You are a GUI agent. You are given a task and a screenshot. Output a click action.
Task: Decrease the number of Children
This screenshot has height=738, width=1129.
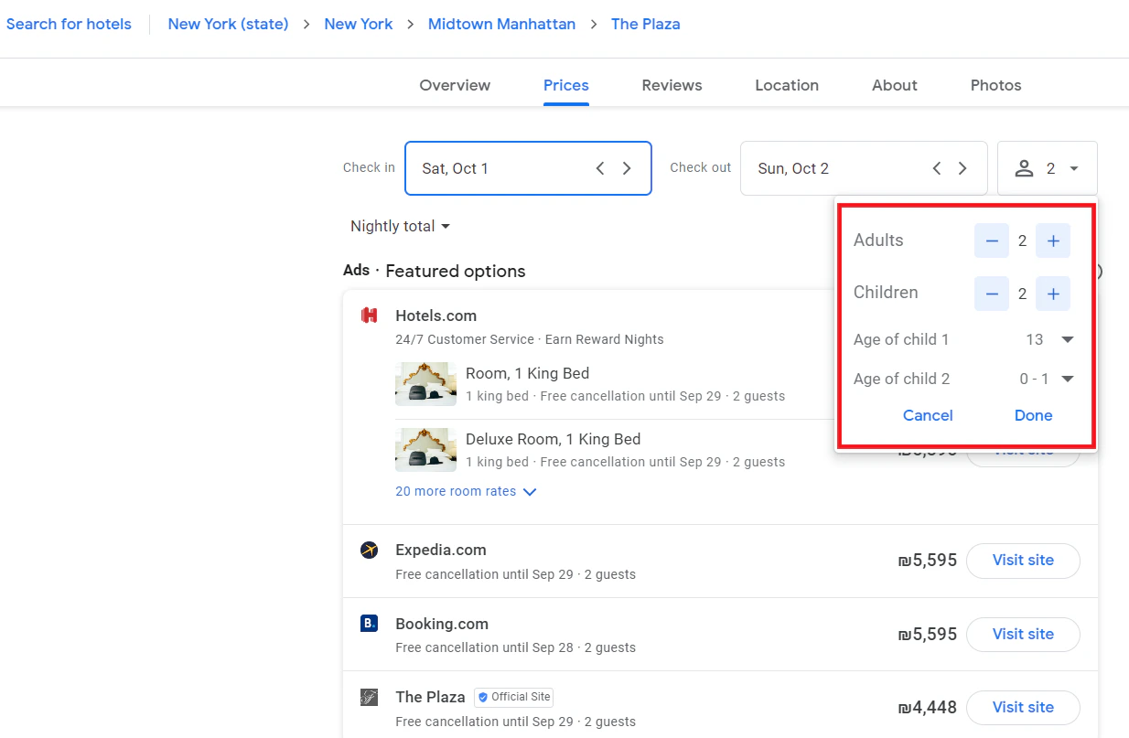(x=992, y=294)
